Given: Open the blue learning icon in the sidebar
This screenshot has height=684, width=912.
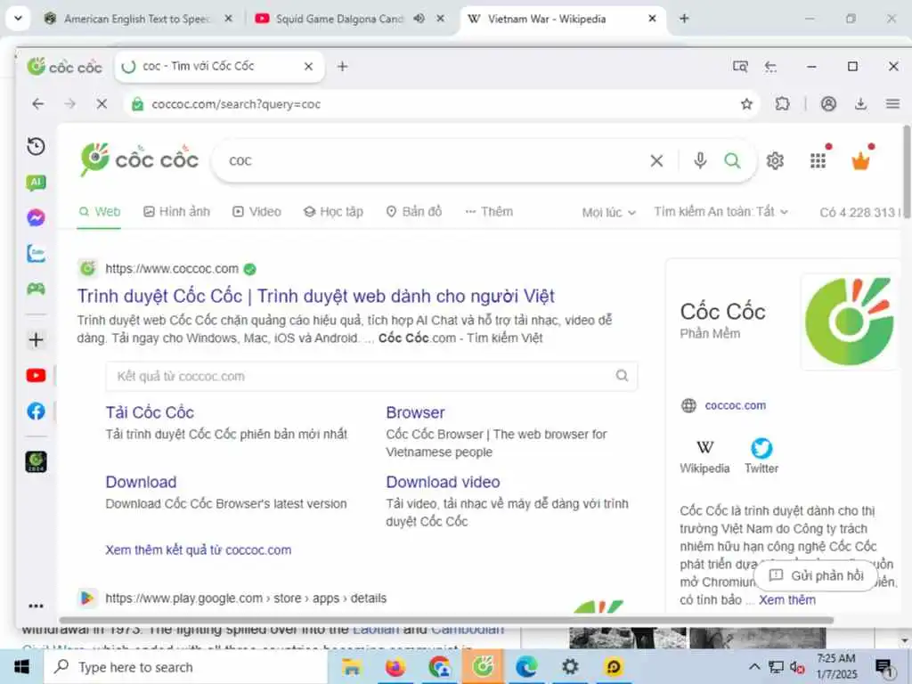Looking at the screenshot, I should (36, 254).
